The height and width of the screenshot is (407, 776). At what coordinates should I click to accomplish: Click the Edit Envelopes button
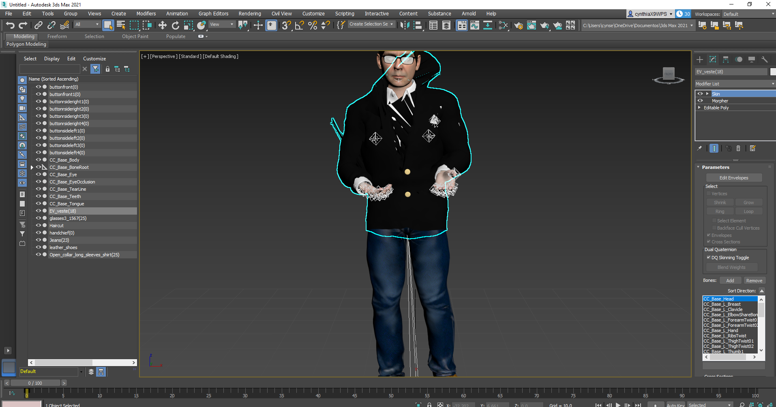pos(734,178)
